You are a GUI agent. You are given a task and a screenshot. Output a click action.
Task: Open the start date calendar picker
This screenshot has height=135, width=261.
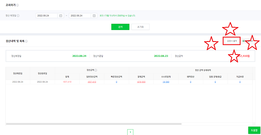pos(61,16)
